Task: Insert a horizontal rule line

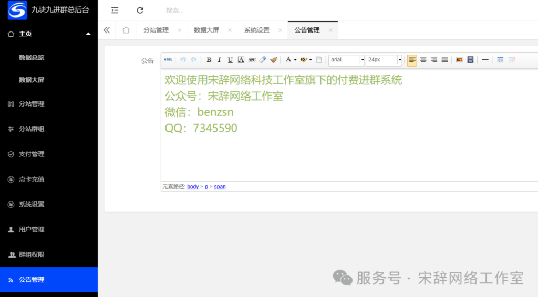Action: [485, 60]
